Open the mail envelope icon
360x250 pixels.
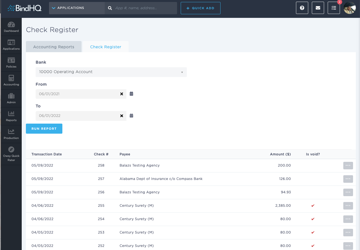[x=318, y=8]
